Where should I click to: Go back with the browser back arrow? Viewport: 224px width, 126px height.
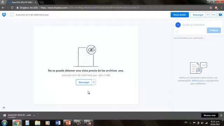click(x=3, y=8)
